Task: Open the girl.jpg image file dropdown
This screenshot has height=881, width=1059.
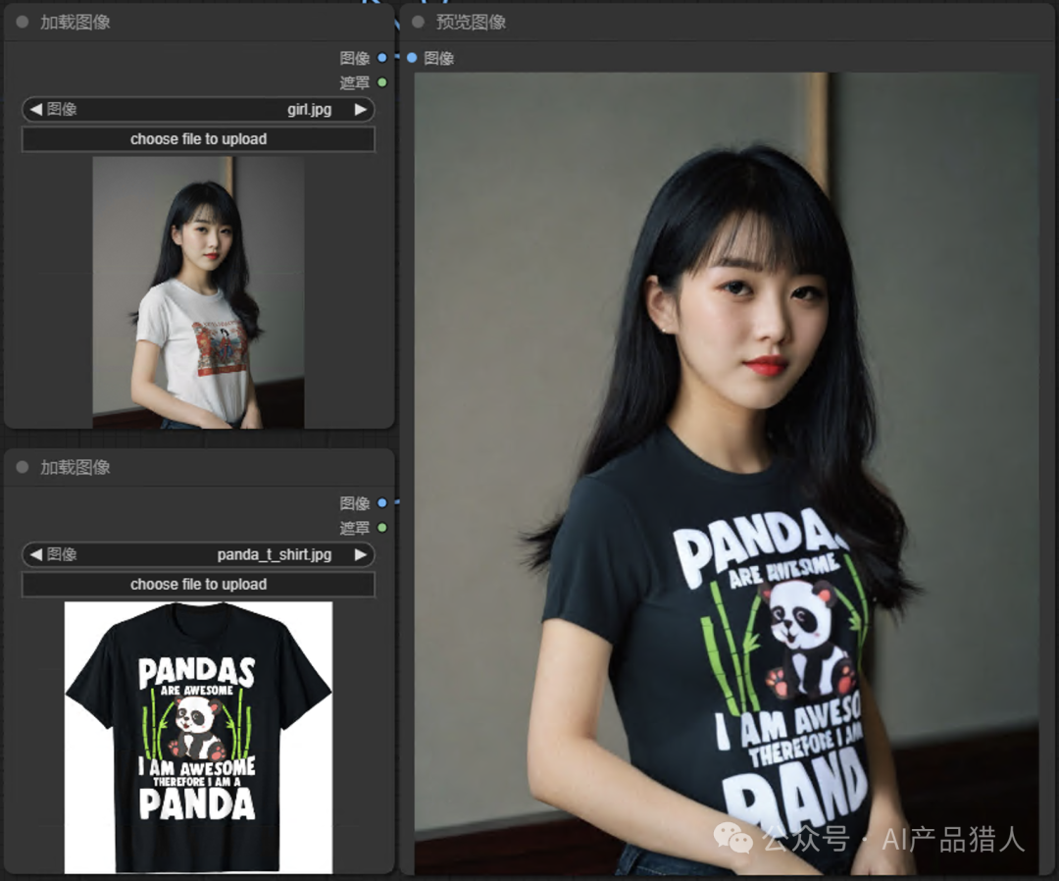Action: click(198, 109)
